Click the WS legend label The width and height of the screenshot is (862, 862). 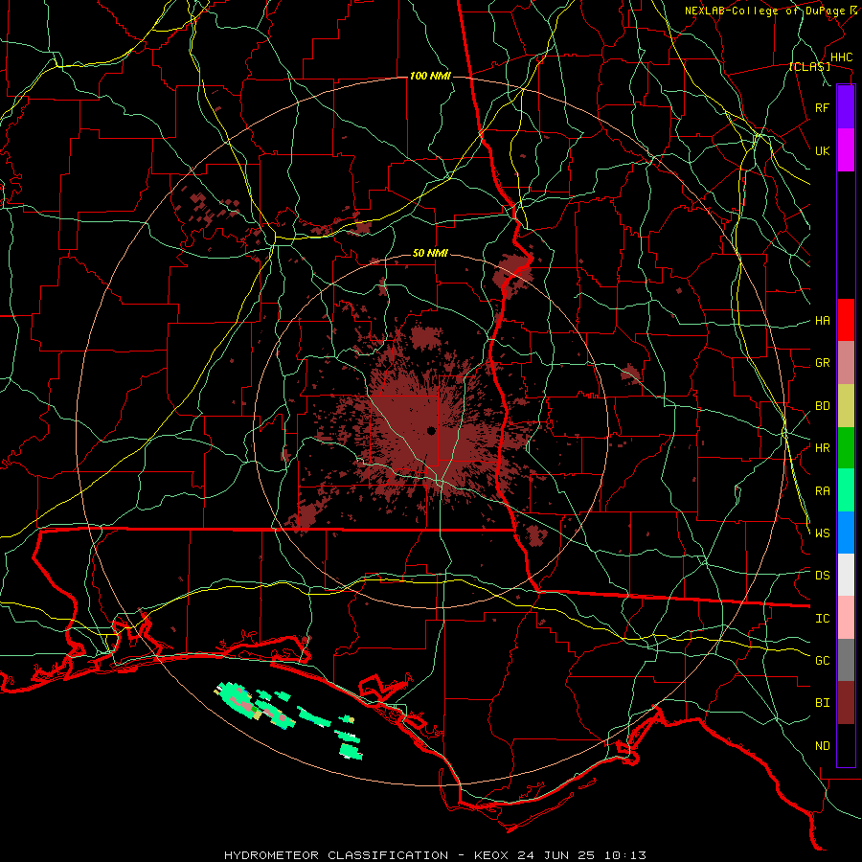[823, 533]
